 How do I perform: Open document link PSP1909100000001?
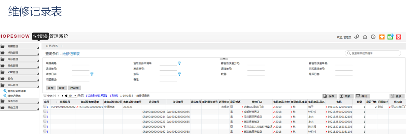tap(91, 106)
